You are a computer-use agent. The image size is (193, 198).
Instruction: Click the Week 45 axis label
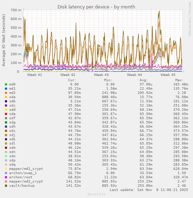(168, 75)
